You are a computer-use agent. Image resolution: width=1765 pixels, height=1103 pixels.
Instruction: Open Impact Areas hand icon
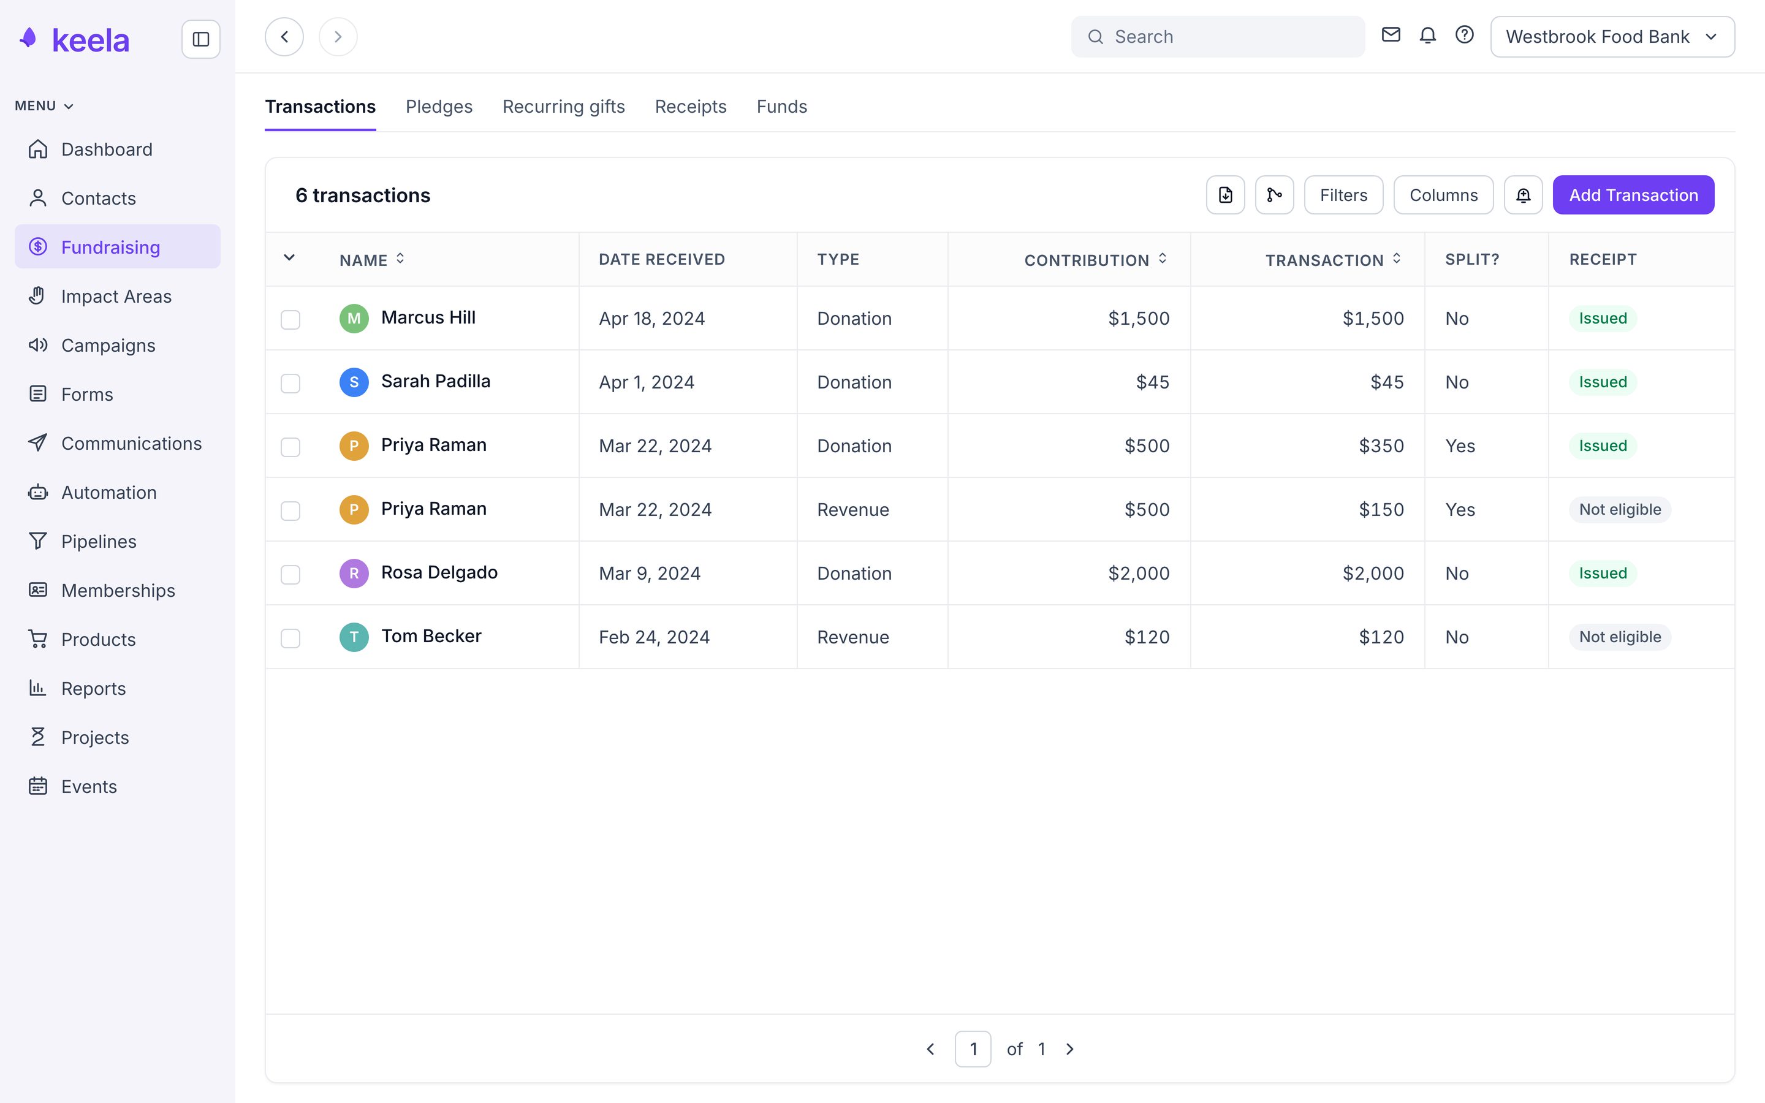38,295
